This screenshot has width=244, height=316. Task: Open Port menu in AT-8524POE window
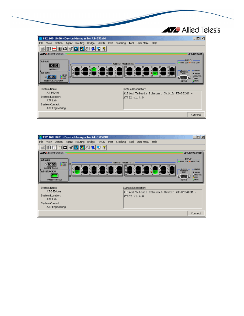[x=110, y=142]
